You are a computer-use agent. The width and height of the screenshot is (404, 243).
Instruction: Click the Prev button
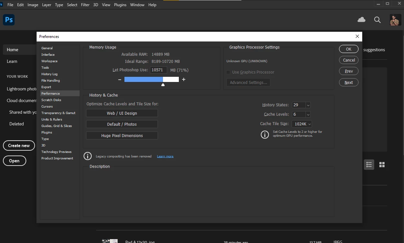(x=349, y=71)
